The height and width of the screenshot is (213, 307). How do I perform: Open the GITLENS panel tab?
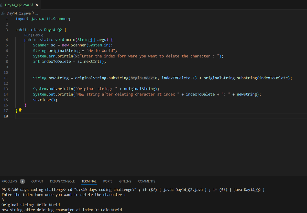pyautogui.click(x=125, y=181)
